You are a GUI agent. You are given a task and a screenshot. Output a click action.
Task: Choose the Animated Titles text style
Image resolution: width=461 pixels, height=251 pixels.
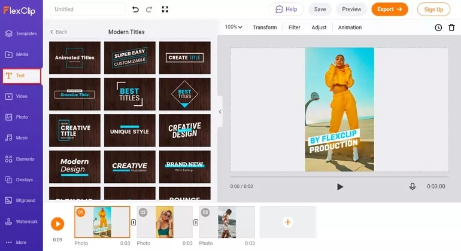75,58
